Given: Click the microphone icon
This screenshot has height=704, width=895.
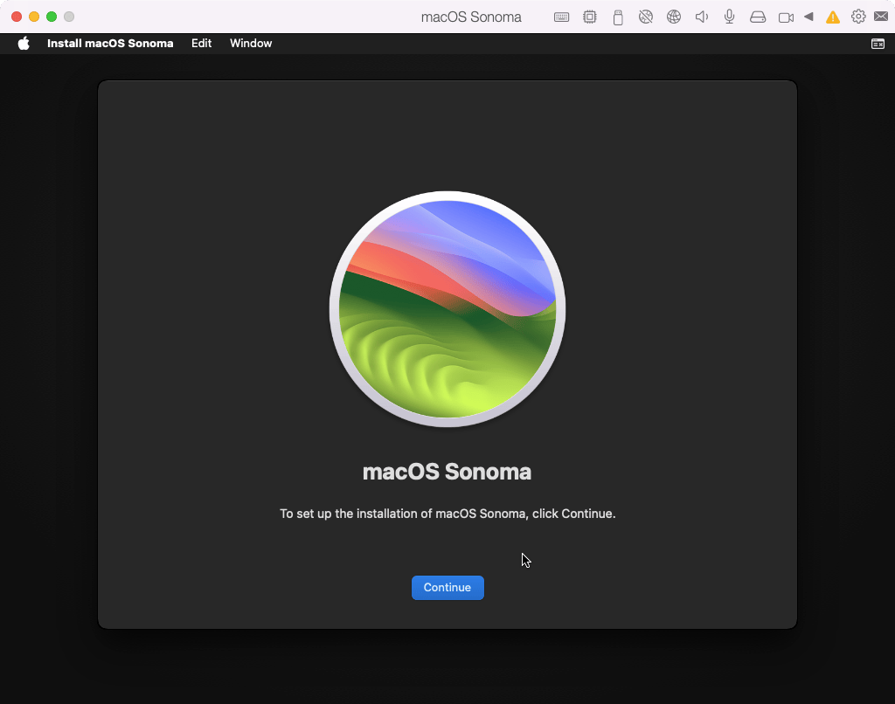Looking at the screenshot, I should coord(729,17).
